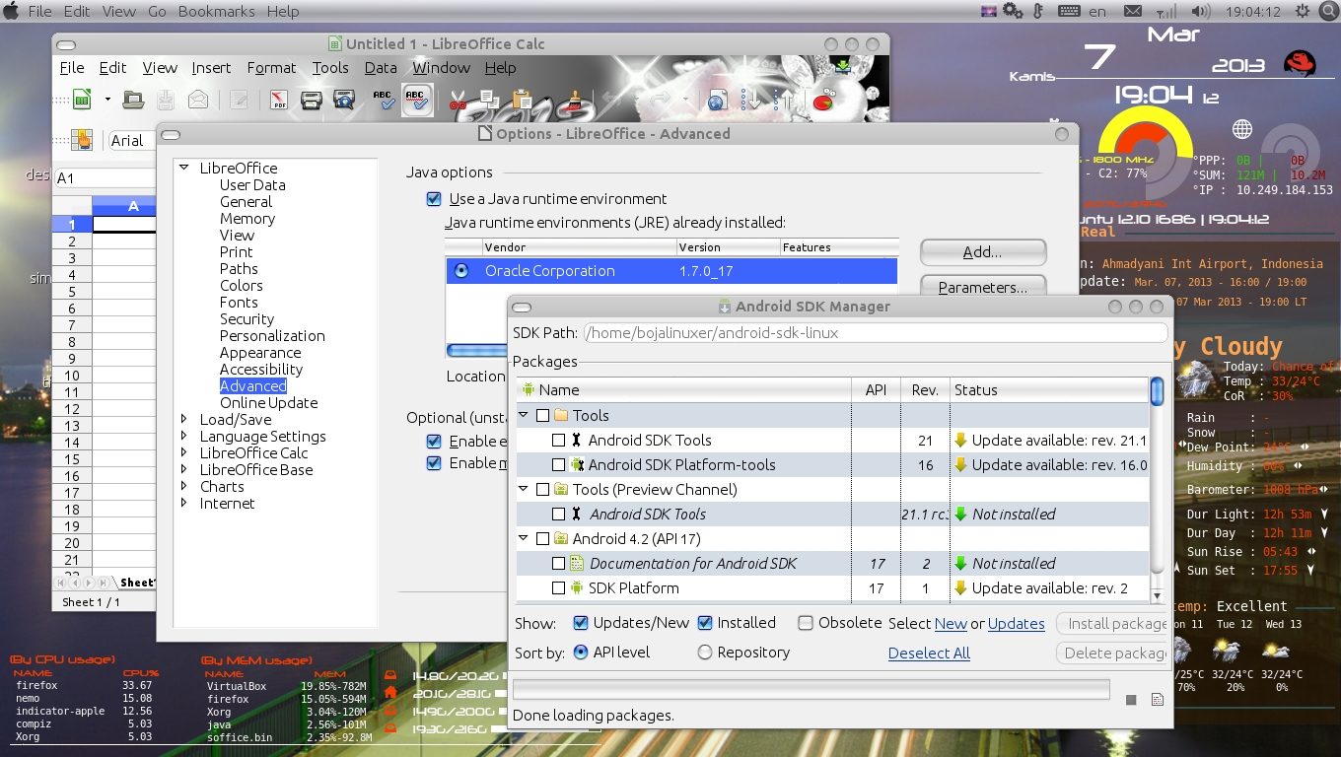The height and width of the screenshot is (757, 1341).
Task: Click the Deselect All link
Action: pyautogui.click(x=929, y=654)
